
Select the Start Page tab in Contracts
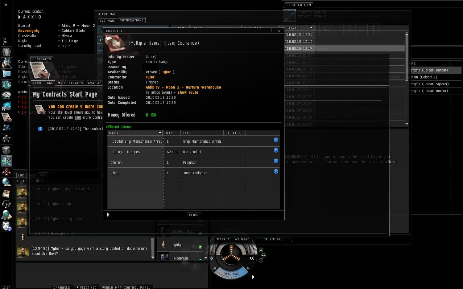[43, 83]
